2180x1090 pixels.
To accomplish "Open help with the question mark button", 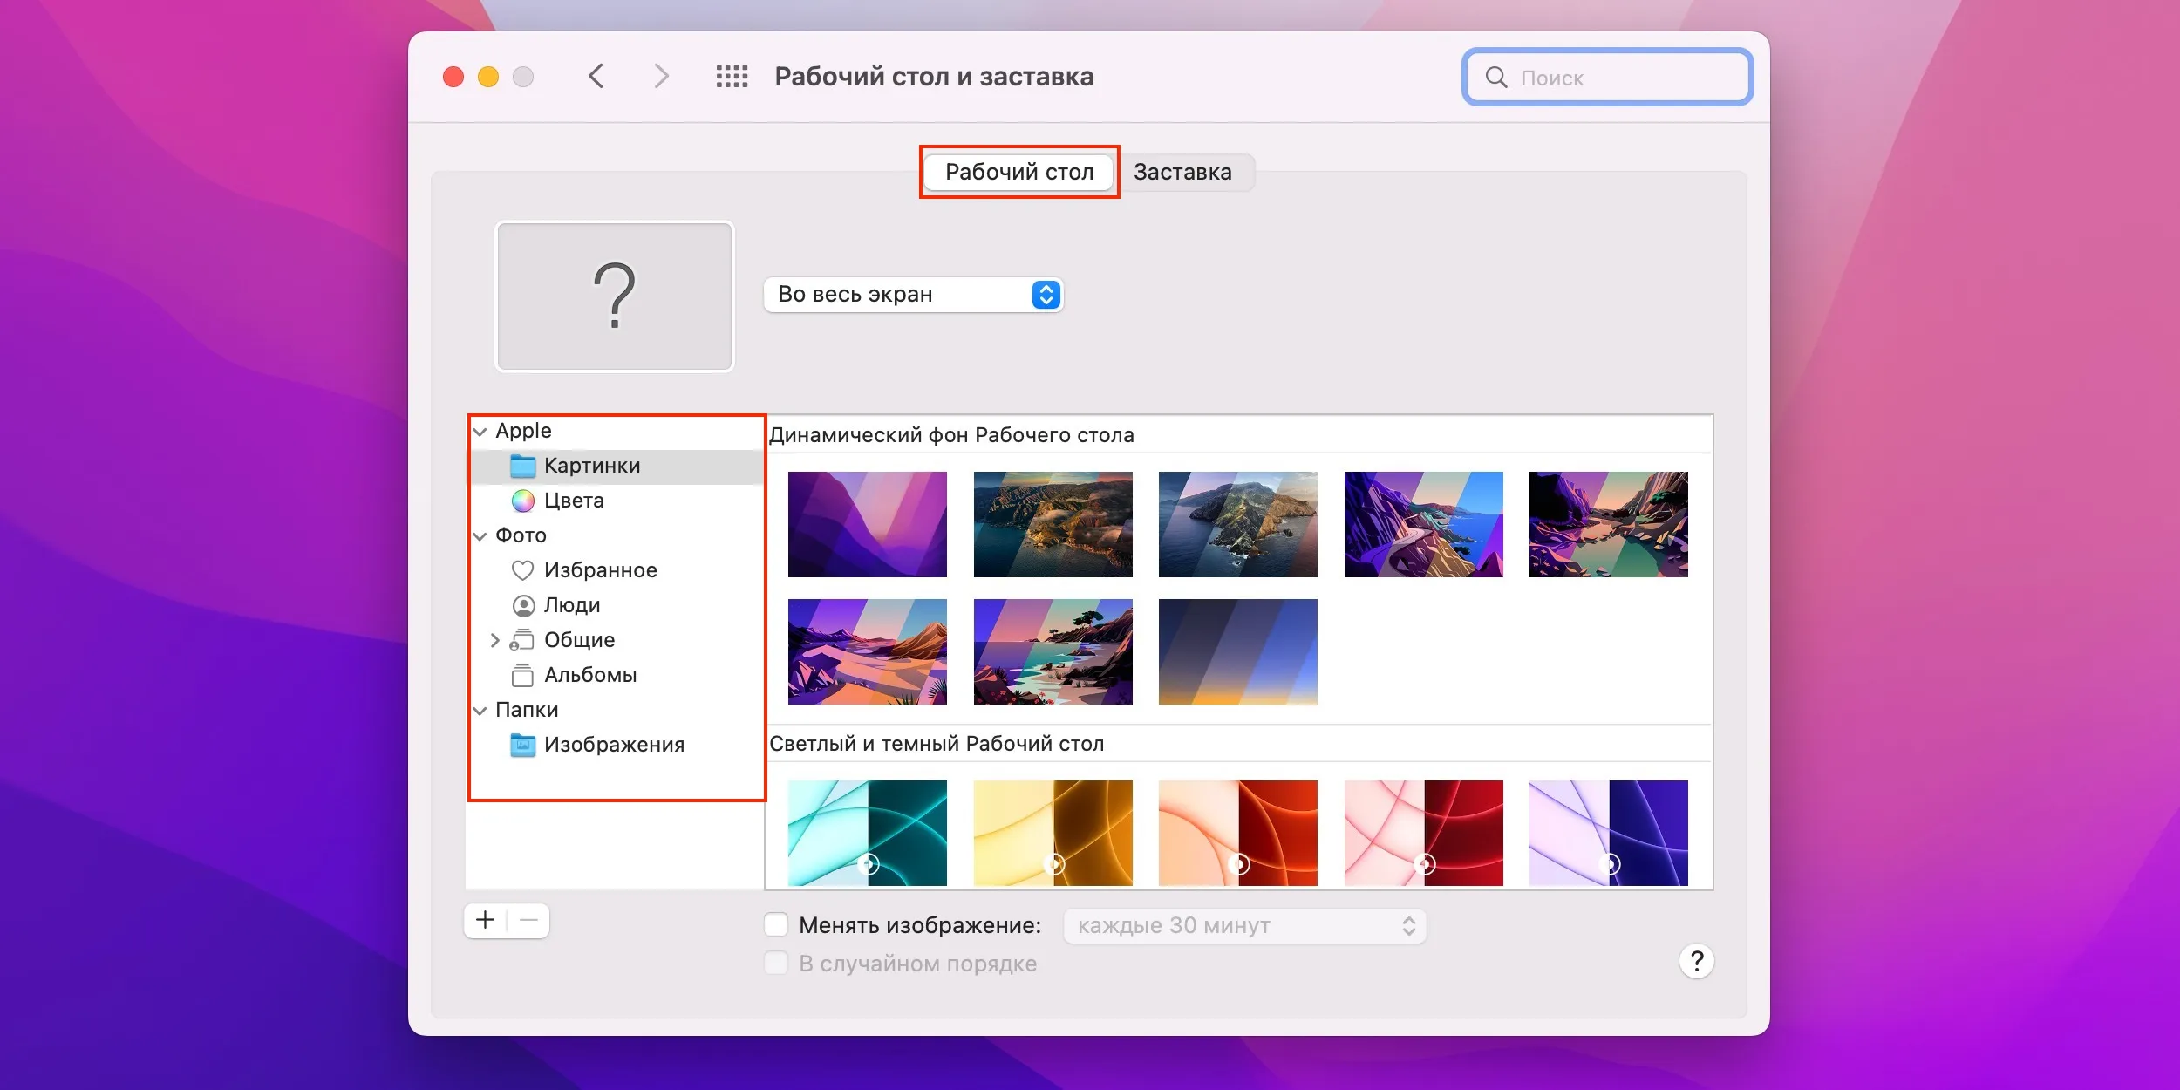I will [x=1696, y=961].
